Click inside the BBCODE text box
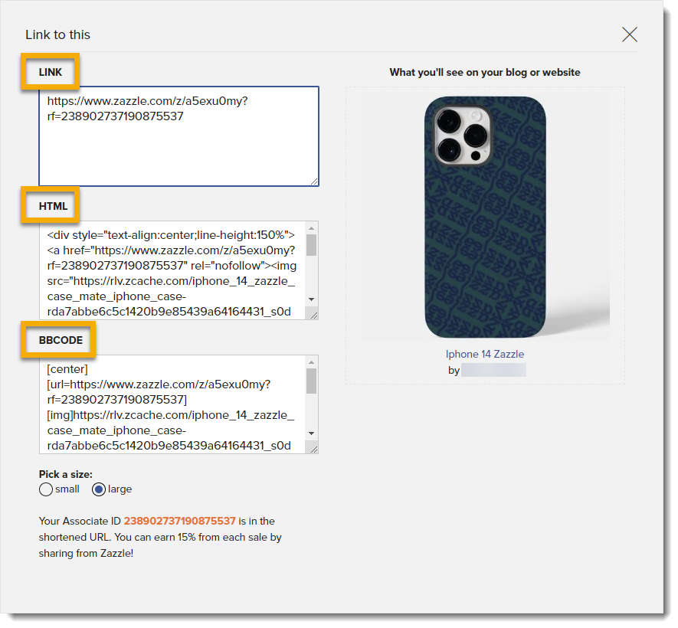The width and height of the screenshot is (678, 628). click(172, 404)
